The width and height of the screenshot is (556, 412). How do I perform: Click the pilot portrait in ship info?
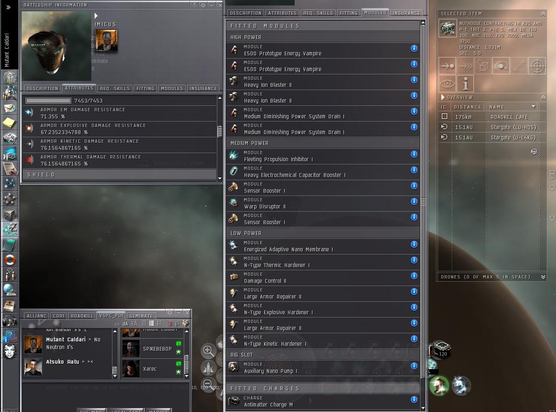tap(107, 40)
